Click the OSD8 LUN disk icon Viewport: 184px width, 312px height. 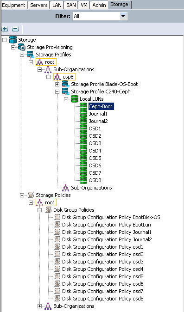[83, 180]
